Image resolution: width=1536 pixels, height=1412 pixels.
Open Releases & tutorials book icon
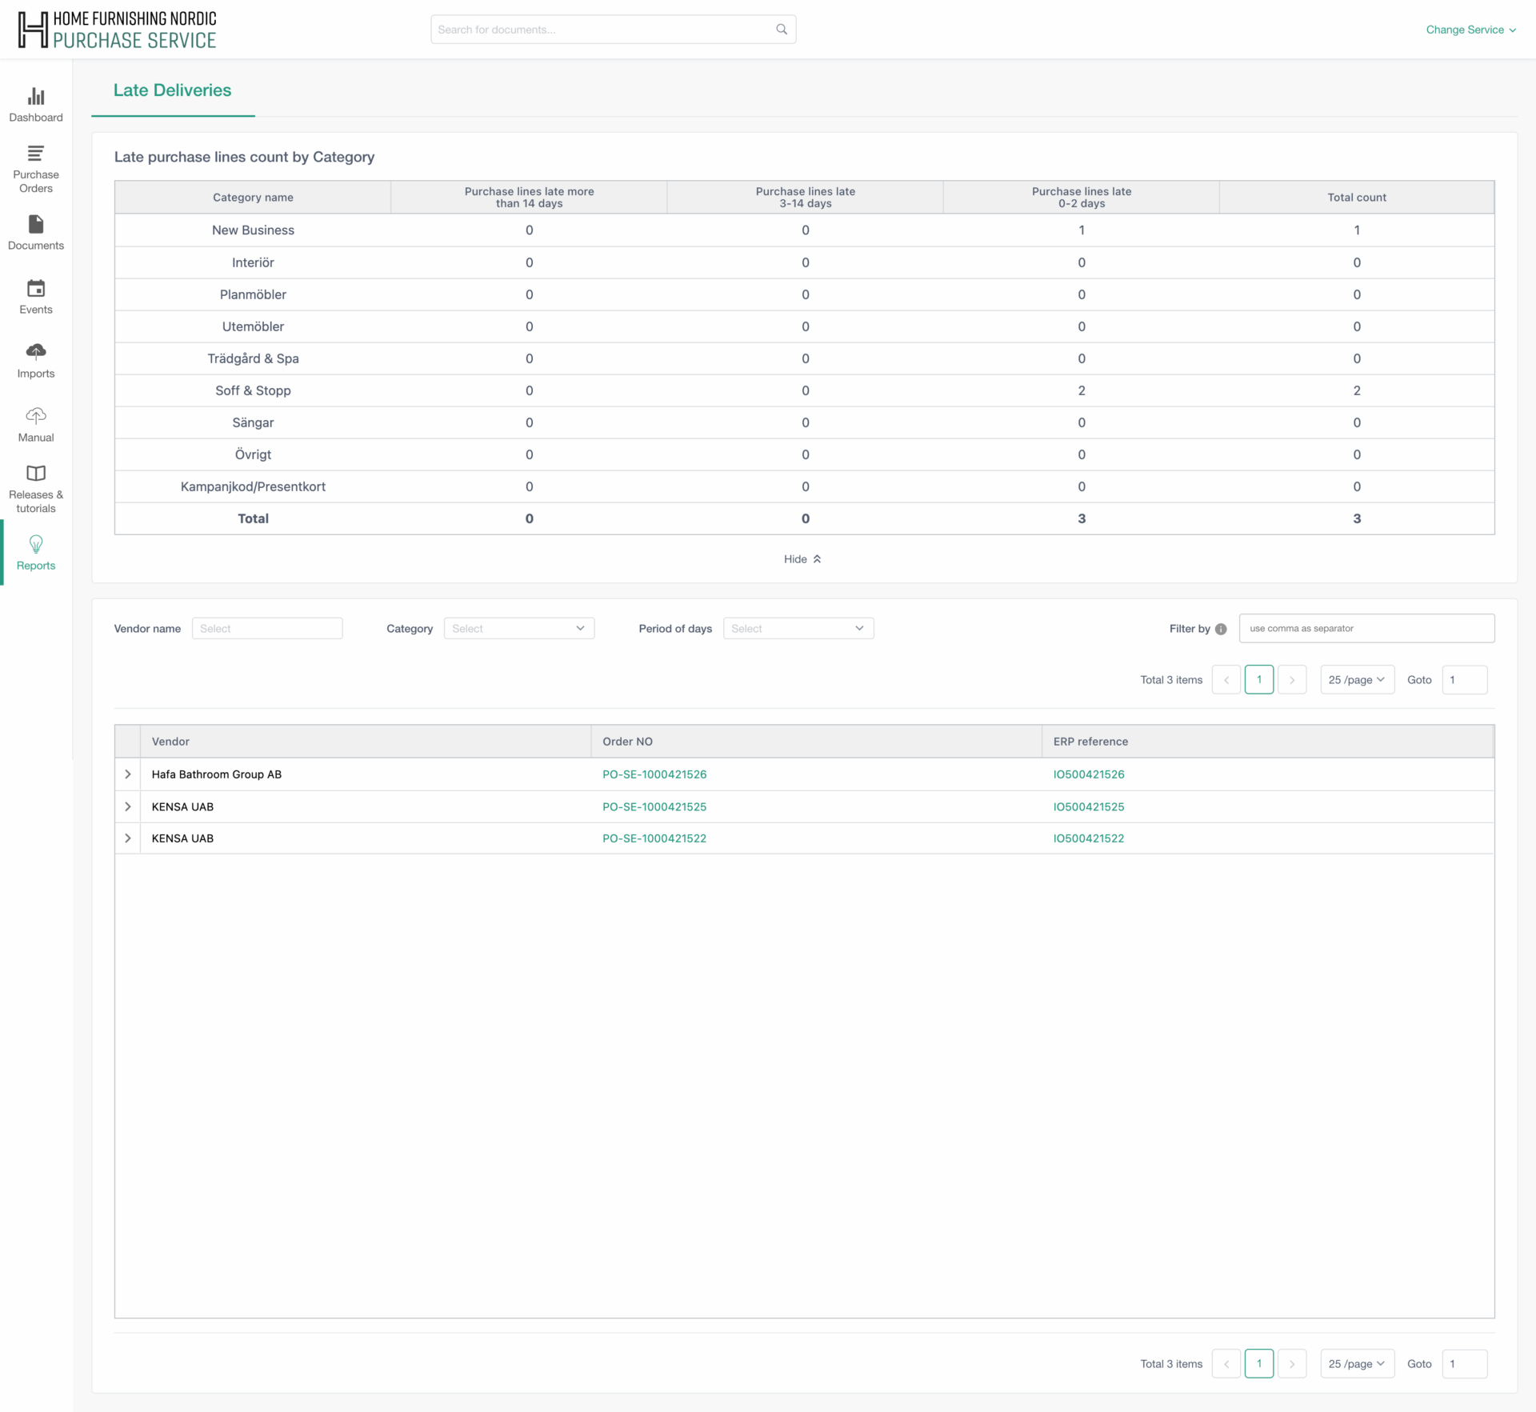(36, 473)
